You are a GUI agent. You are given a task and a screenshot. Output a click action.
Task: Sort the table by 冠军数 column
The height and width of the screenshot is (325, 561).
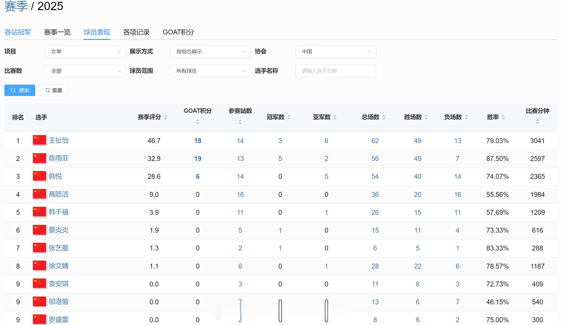point(289,117)
